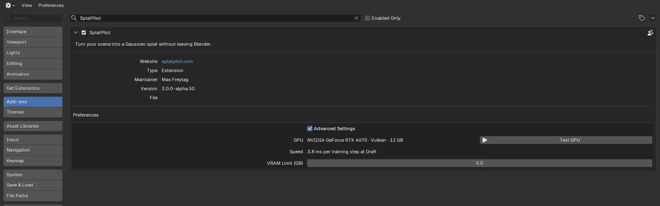Open the Get Extensions section

click(33, 88)
